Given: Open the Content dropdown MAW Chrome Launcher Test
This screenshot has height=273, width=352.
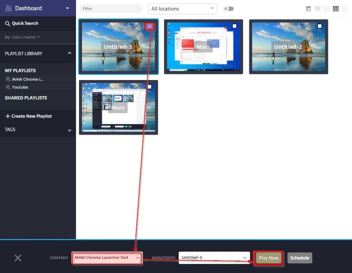Looking at the screenshot, I should click(106, 258).
